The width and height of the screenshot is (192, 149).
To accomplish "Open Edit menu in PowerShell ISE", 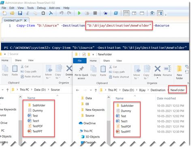I will (12, 8).
